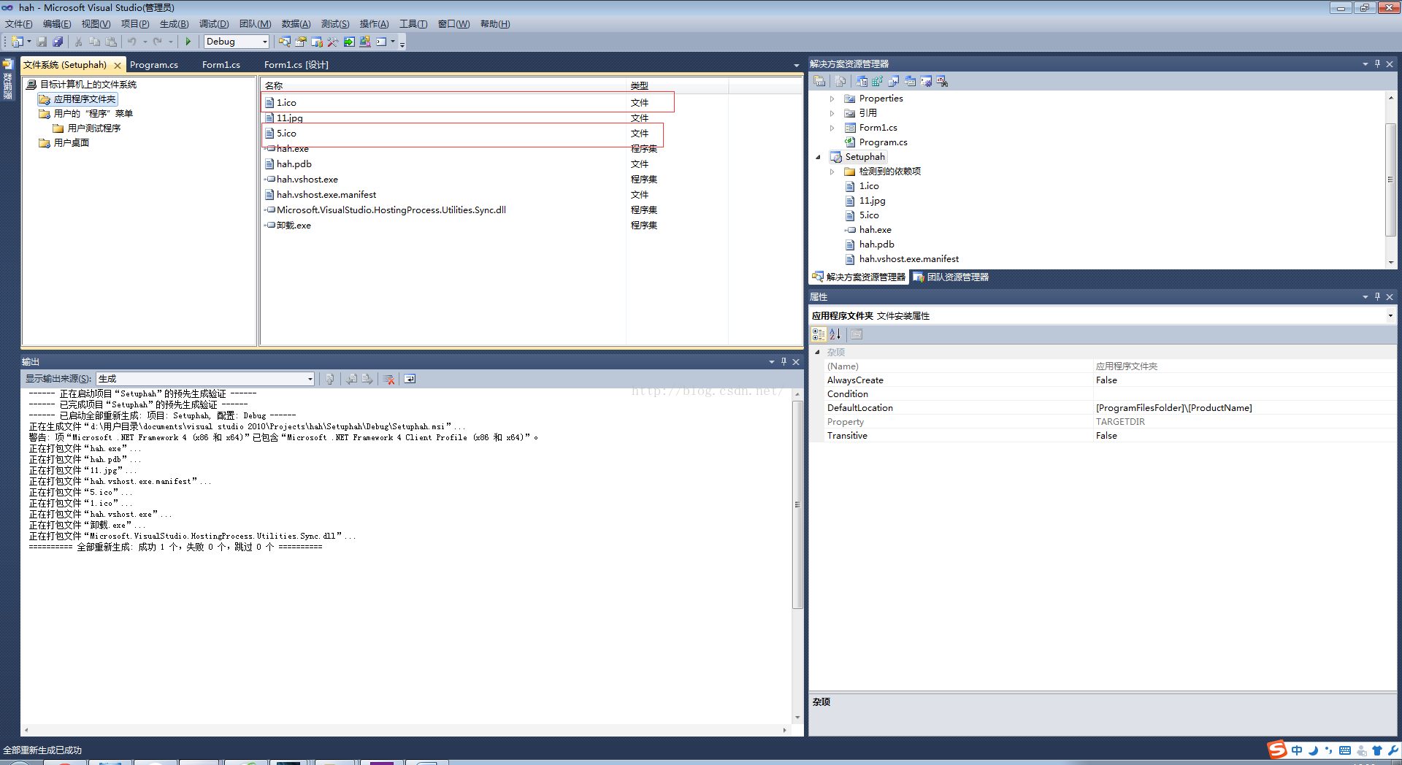This screenshot has width=1402, height=765.
Task: Open the 调试(D) menu
Action: click(x=214, y=24)
